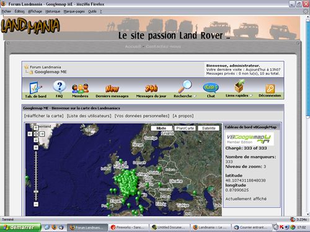The width and height of the screenshot is (310, 232).
Task: Open the Membres people icon
Action: tap(80, 88)
